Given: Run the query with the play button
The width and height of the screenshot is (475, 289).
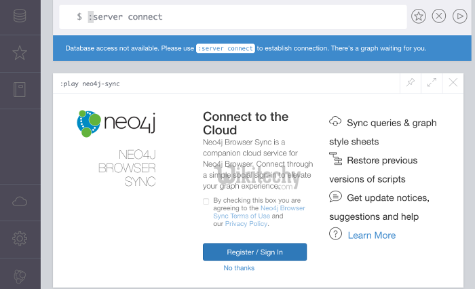Looking at the screenshot, I should click(x=459, y=16).
